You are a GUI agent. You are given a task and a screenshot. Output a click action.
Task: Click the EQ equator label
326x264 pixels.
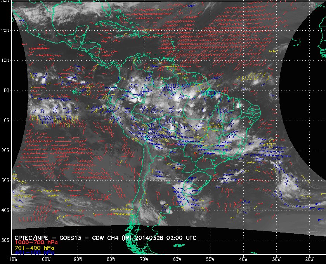tap(7, 90)
